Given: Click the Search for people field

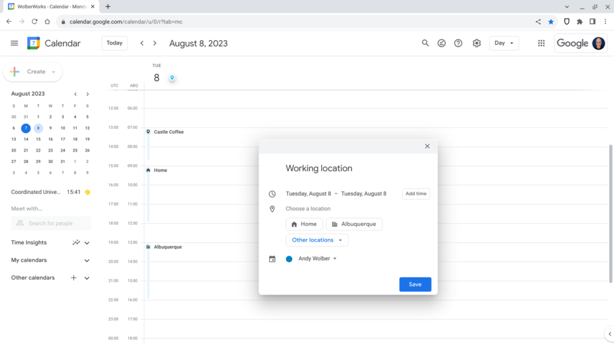Looking at the screenshot, I should [x=51, y=223].
